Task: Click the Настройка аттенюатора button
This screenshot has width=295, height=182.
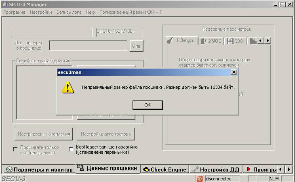Action: (x=105, y=134)
